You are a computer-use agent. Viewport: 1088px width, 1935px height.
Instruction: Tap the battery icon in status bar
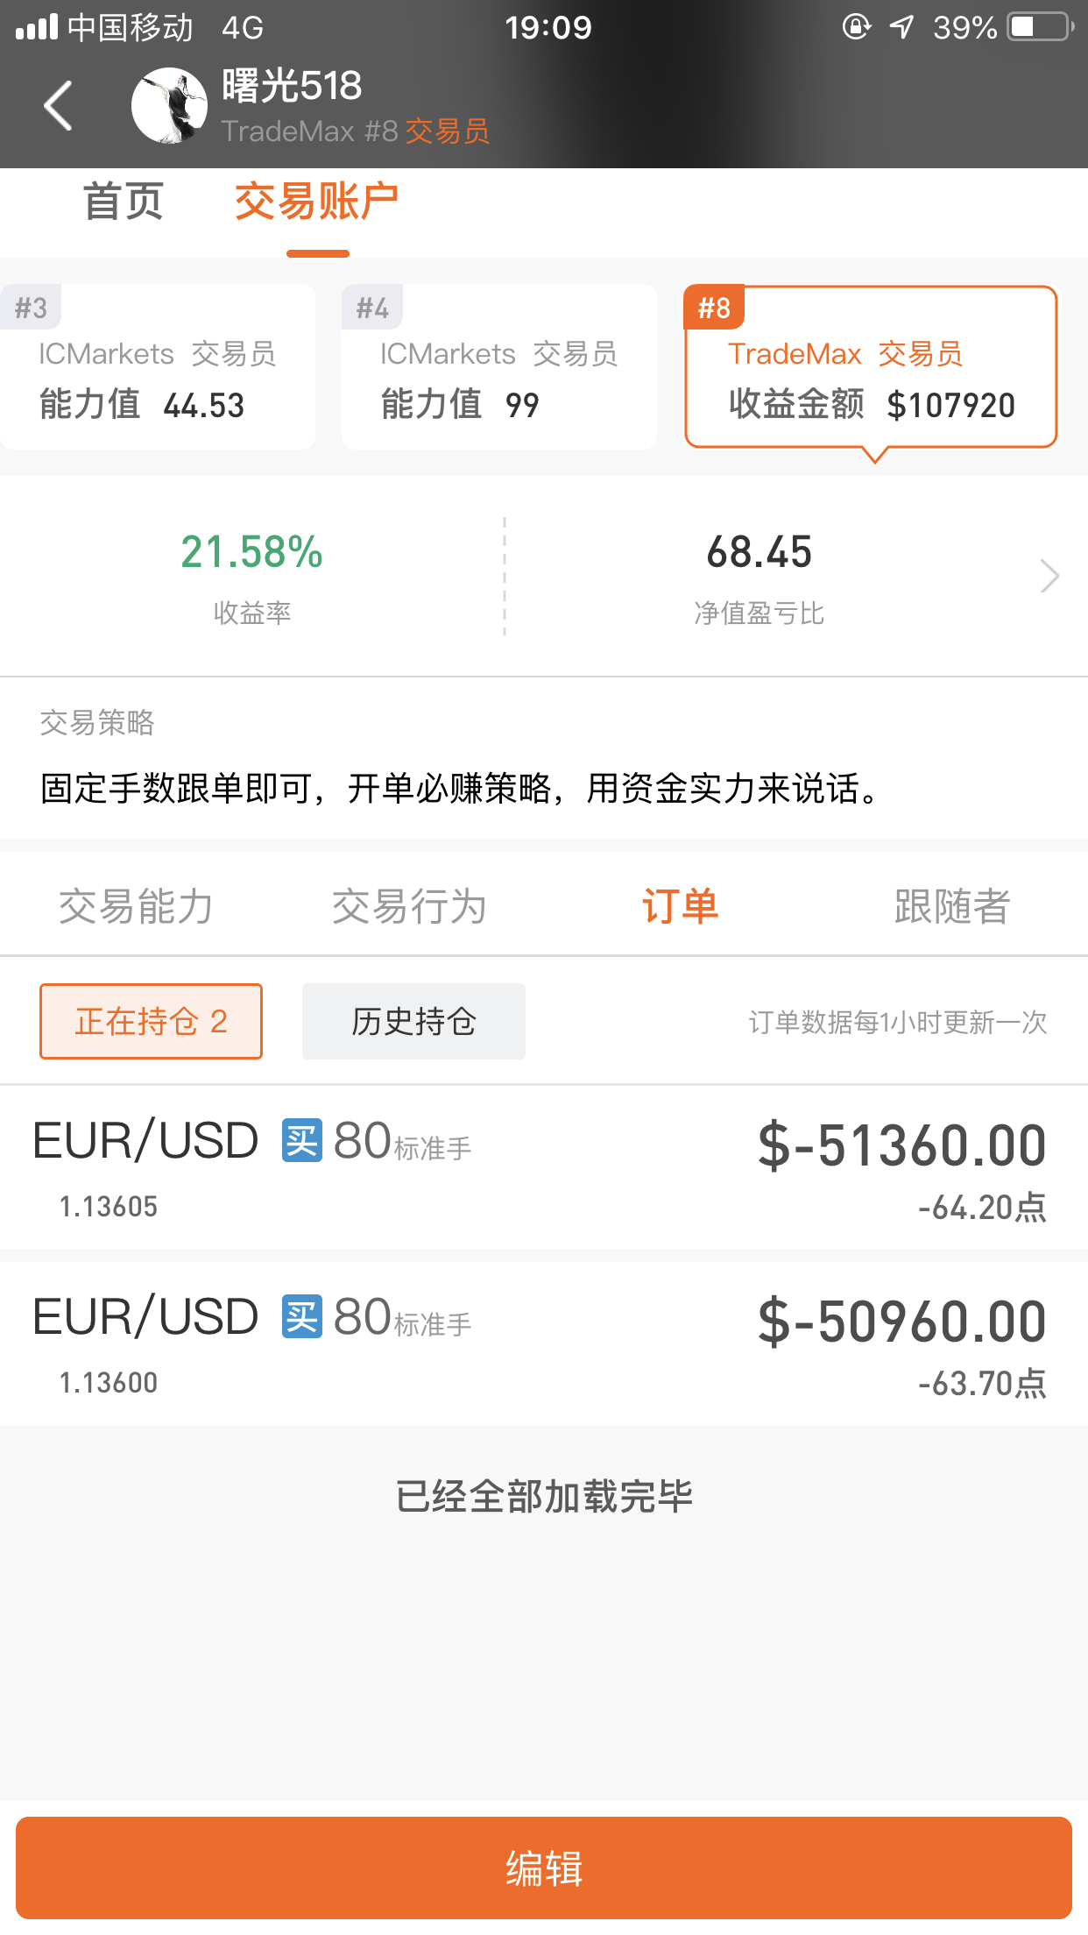[x=1041, y=27]
